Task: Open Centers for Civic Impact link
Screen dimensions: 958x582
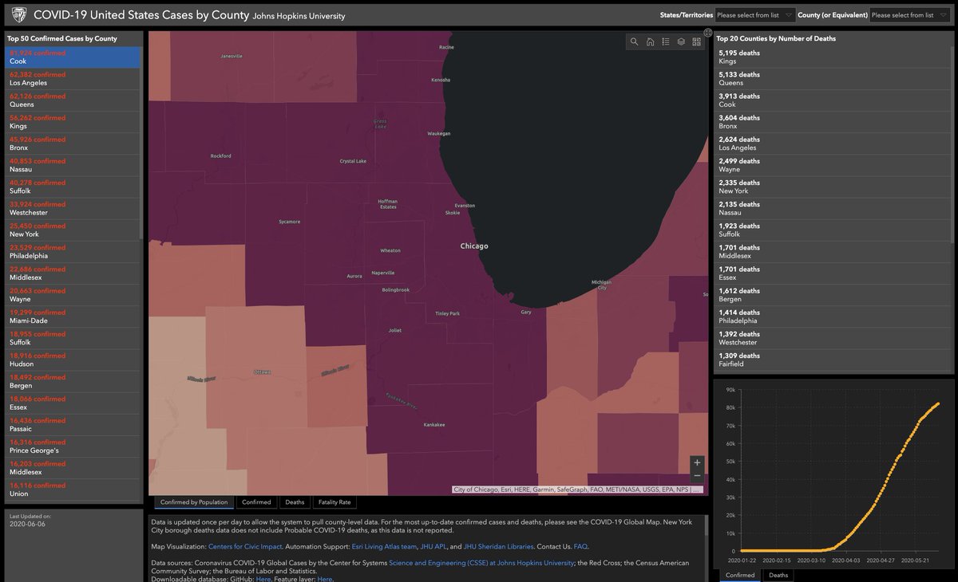Action: click(x=245, y=546)
